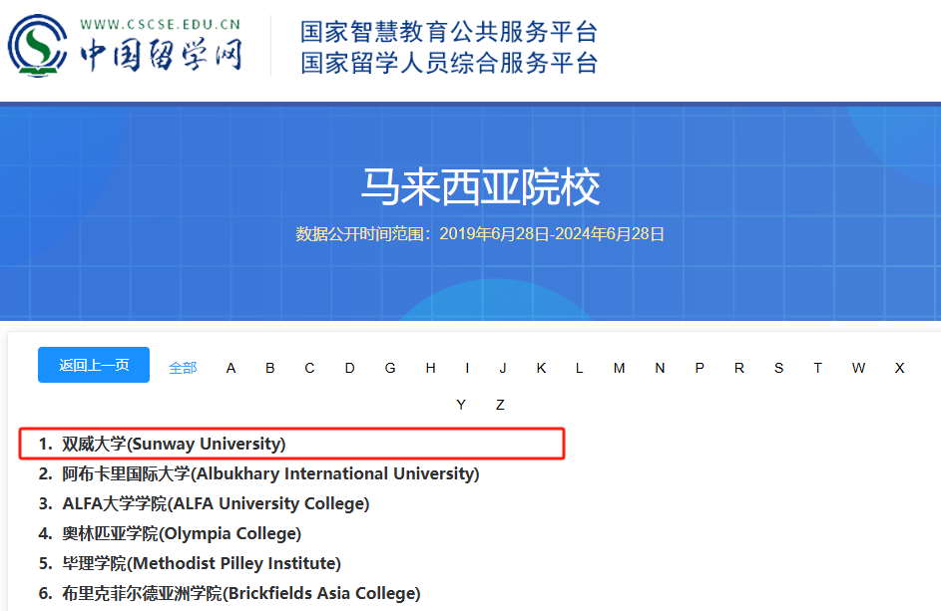
Task: Click the 中国留学网 logo icon
Action: coord(37,45)
